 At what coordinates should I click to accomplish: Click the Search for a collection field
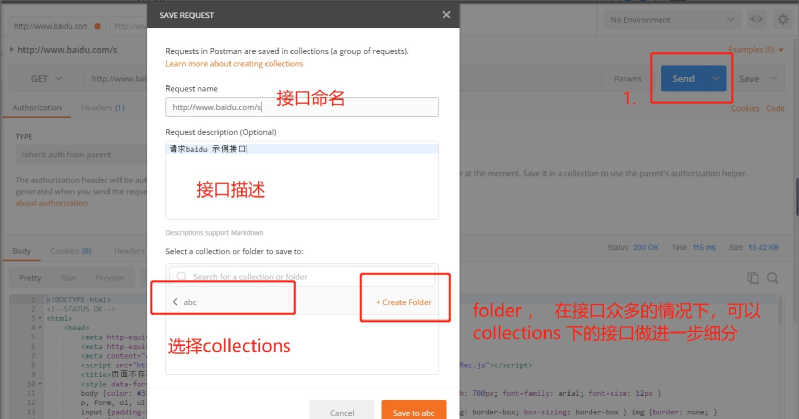(302, 276)
